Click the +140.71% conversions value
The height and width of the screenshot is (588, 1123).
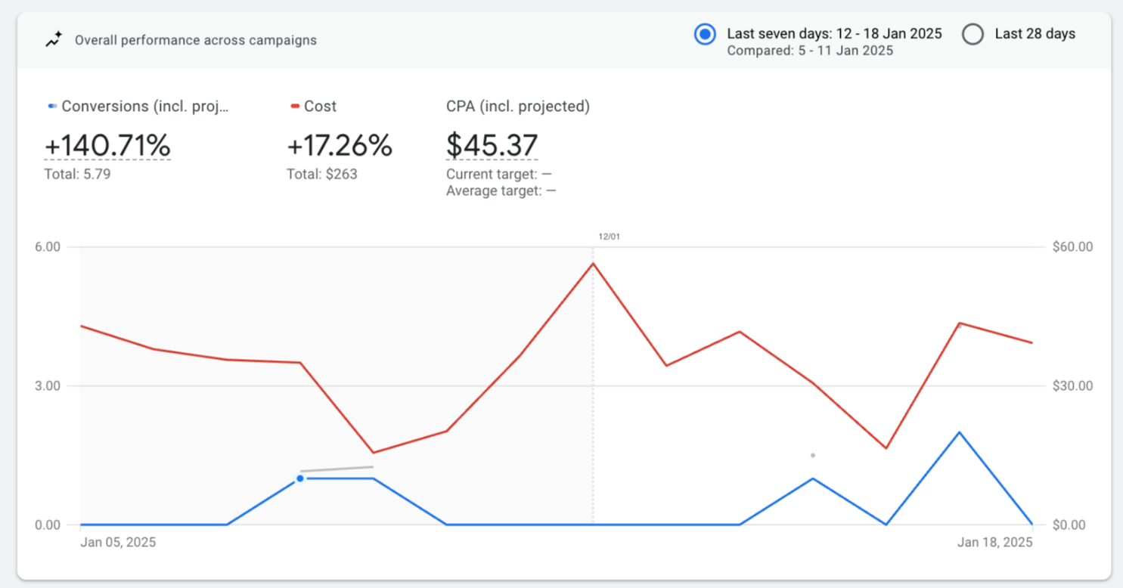[107, 145]
